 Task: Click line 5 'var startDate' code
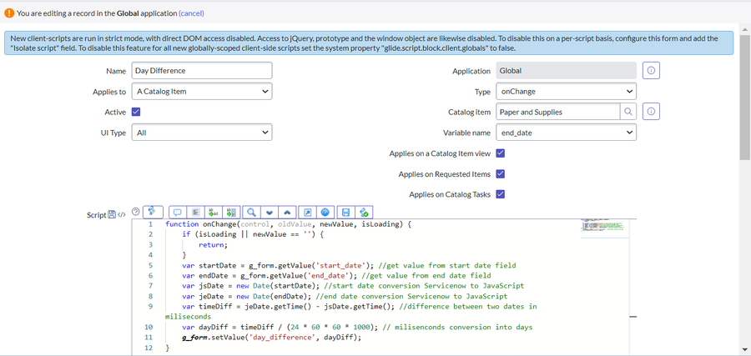pyautogui.click(x=349, y=265)
